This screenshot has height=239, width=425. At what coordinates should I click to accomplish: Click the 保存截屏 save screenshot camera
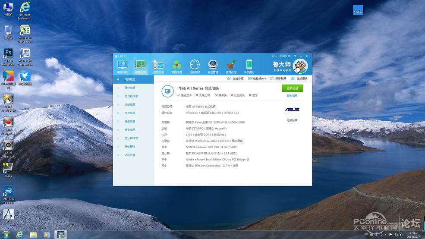tap(278, 79)
